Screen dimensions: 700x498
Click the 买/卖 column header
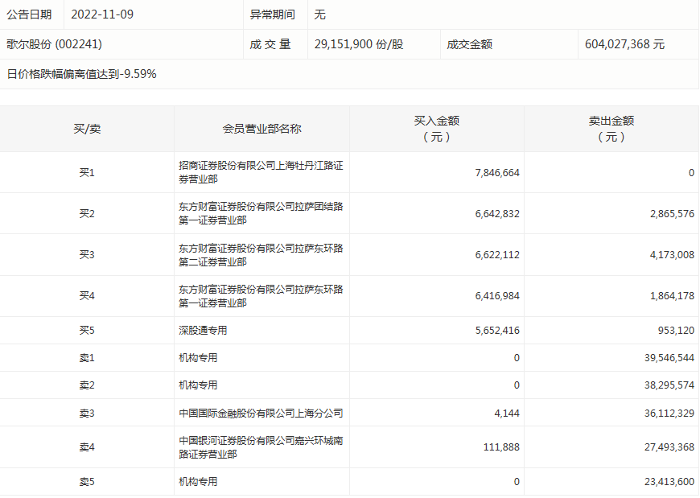click(87, 129)
